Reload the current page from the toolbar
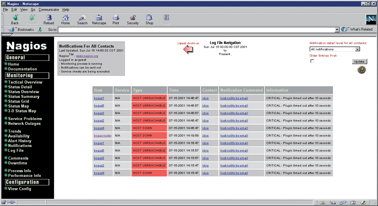The height and width of the screenshot is (206, 378). (49, 20)
